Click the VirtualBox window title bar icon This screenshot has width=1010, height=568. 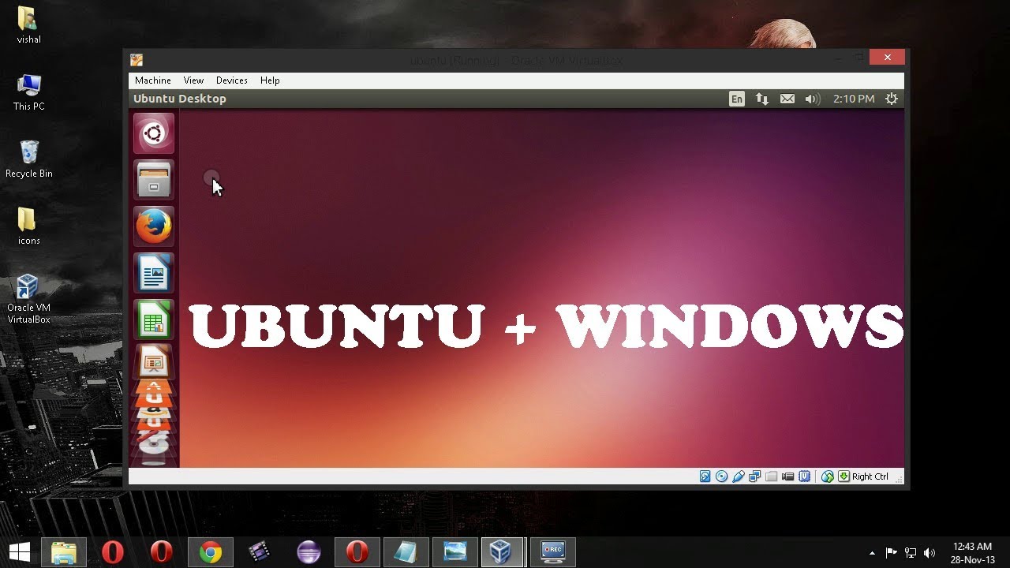tap(137, 60)
